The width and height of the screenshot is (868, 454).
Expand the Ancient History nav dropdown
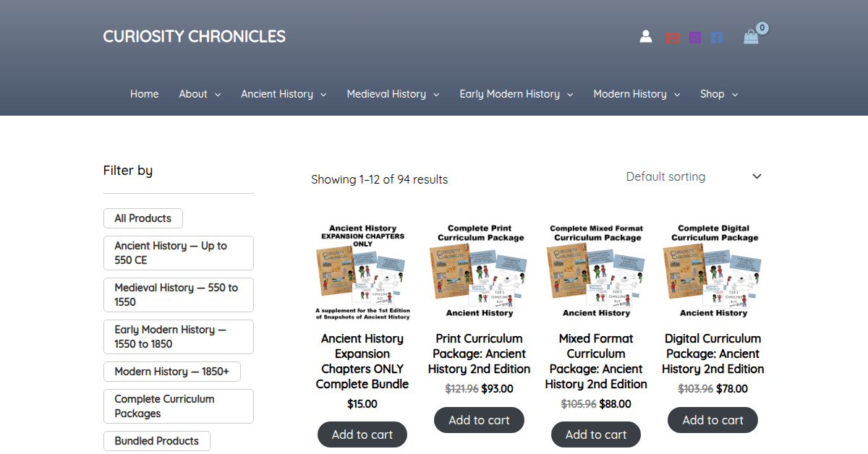(323, 95)
